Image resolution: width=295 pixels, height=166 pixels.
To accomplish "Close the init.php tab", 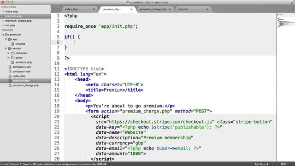I will (x=207, y=9).
